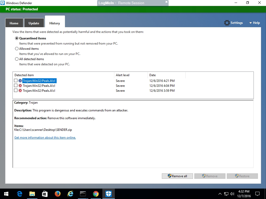Open Get more information about this item online
Viewport: 266px width, 199px height.
coord(45,138)
